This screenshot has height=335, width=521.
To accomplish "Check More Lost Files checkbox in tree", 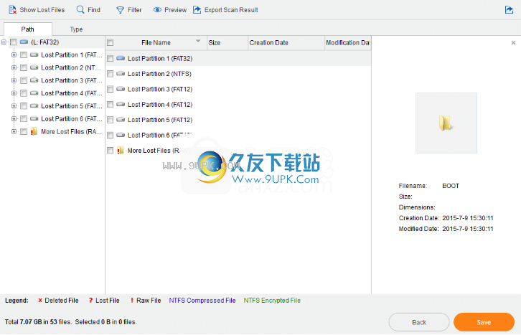I will (x=24, y=131).
